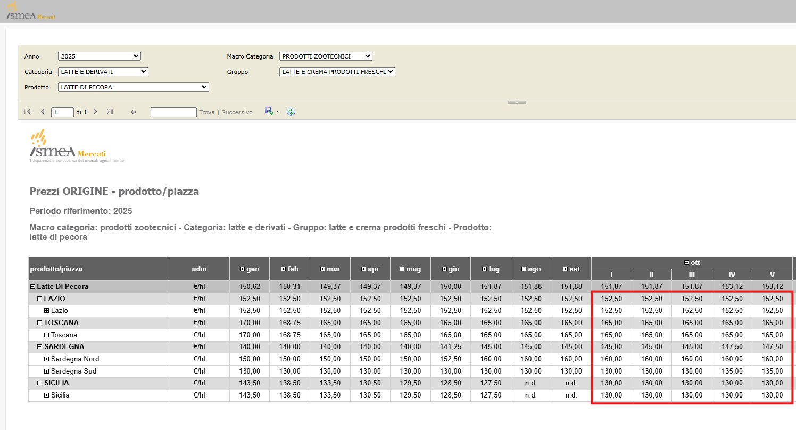Select Latte Di Pecora feb value 150,31
The image size is (796, 430).
click(x=289, y=287)
